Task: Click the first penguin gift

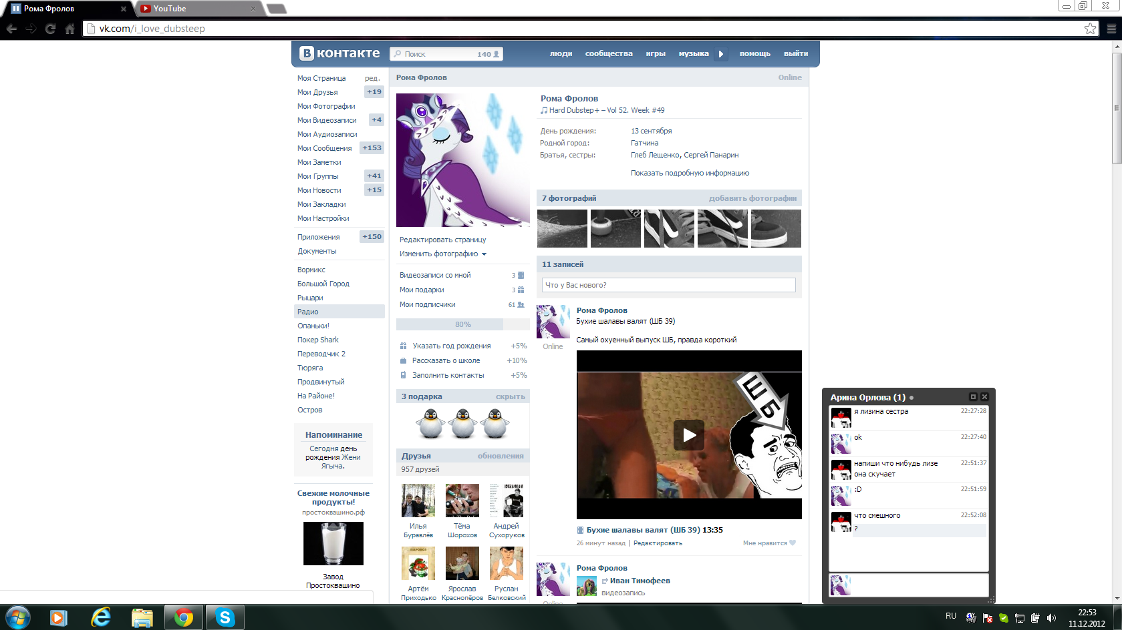Action: click(x=431, y=423)
